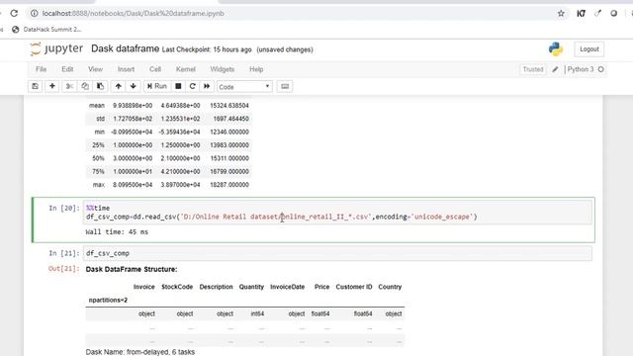Copy selected cells icon
This screenshot has width=633, height=356.
(85, 86)
